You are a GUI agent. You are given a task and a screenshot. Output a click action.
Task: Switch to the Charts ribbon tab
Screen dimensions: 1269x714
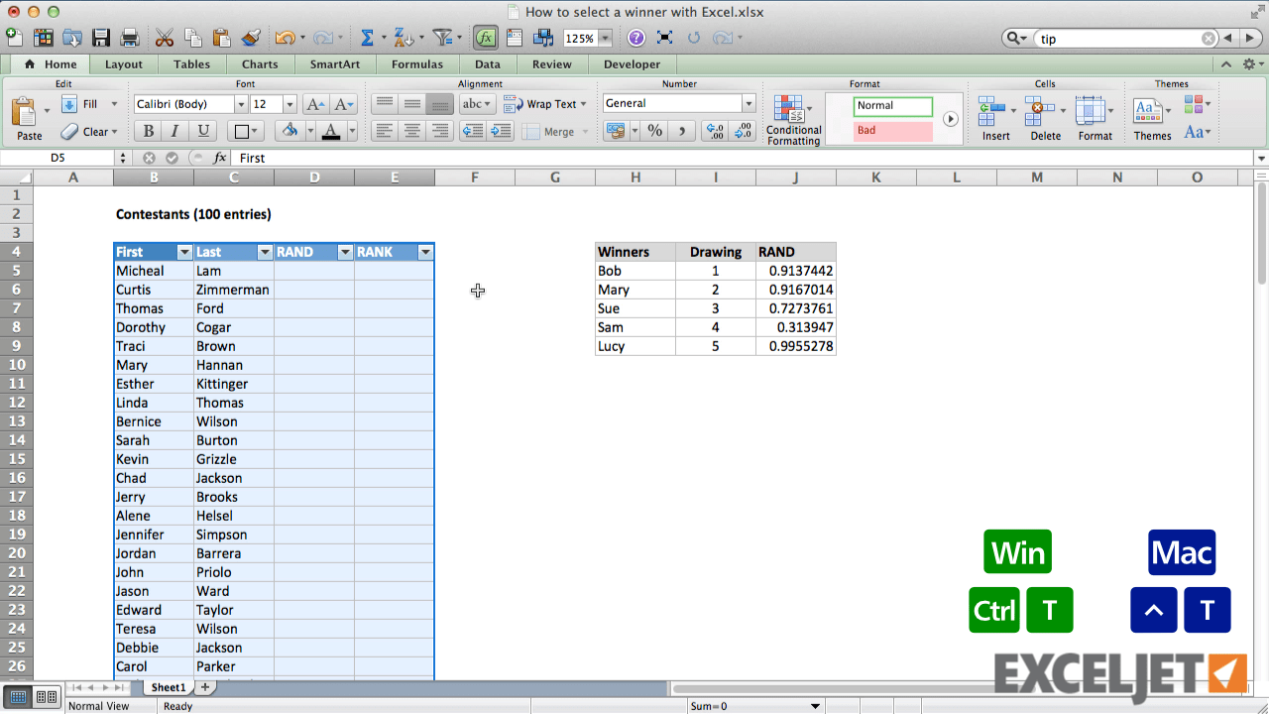pyautogui.click(x=260, y=63)
